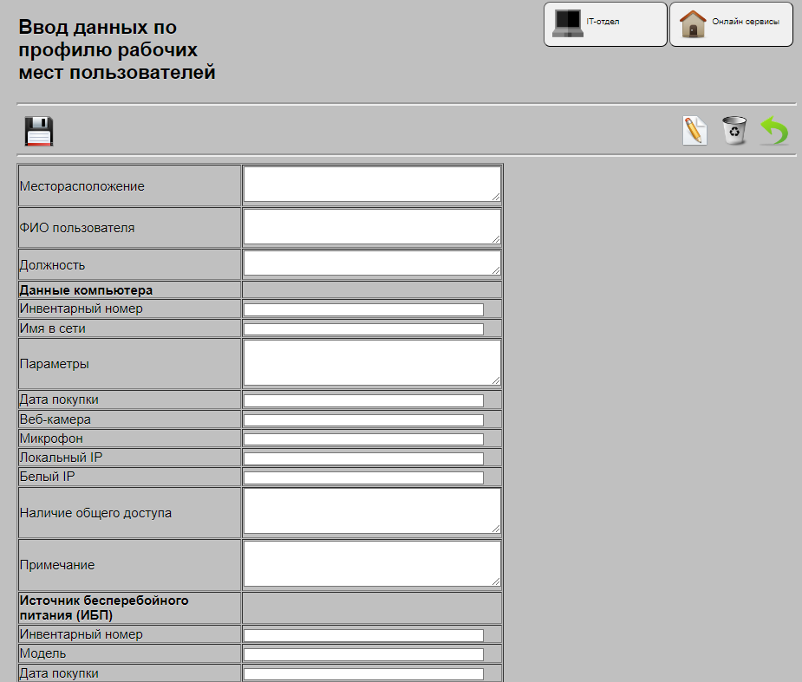
Task: Click the ИБП Модель input field
Action: point(363,654)
